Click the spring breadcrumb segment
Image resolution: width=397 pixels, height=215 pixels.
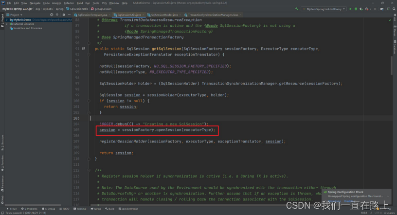59,9
